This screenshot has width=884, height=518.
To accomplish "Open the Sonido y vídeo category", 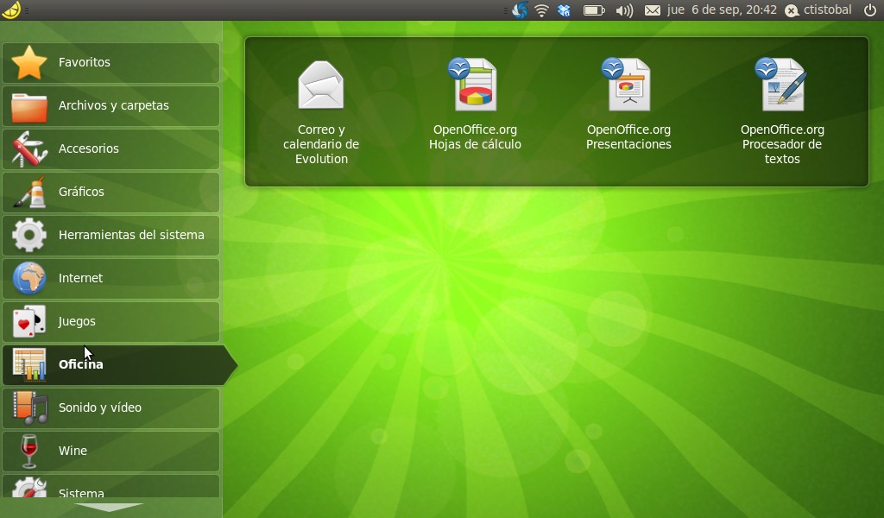I will (x=110, y=408).
